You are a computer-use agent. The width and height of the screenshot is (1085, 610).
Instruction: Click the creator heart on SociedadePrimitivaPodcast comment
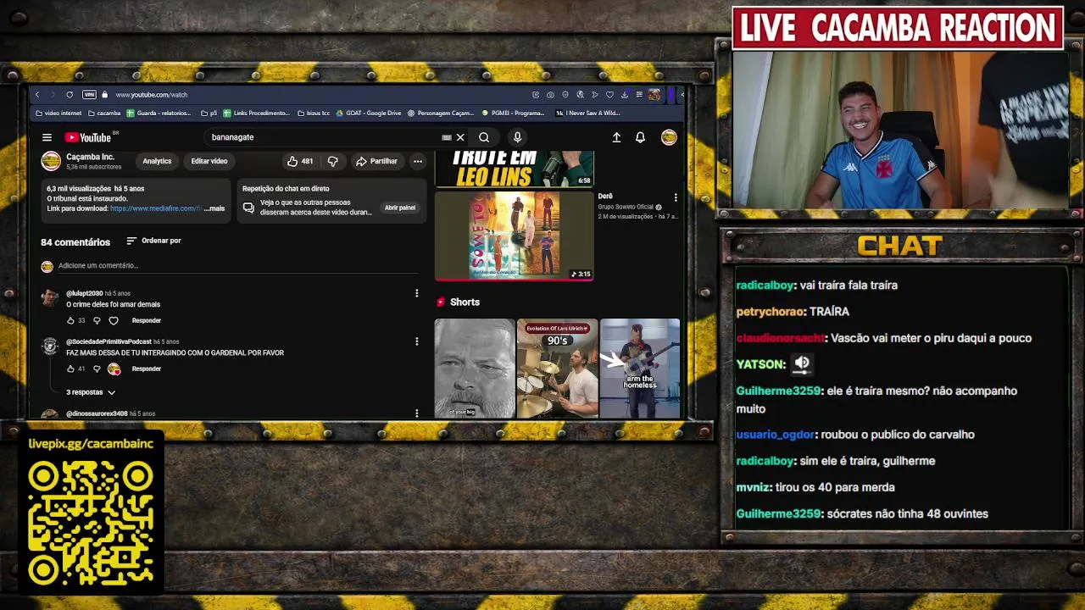[x=114, y=369]
